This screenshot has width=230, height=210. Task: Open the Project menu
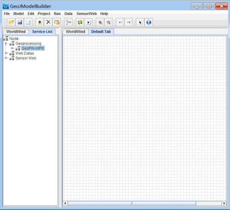pos(44,14)
